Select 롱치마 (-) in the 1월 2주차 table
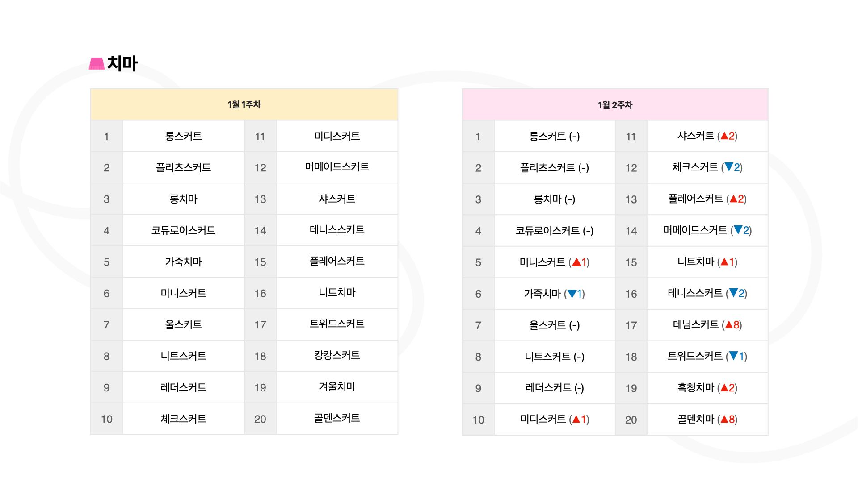Image resolution: width=858 pixels, height=482 pixels. click(x=555, y=199)
